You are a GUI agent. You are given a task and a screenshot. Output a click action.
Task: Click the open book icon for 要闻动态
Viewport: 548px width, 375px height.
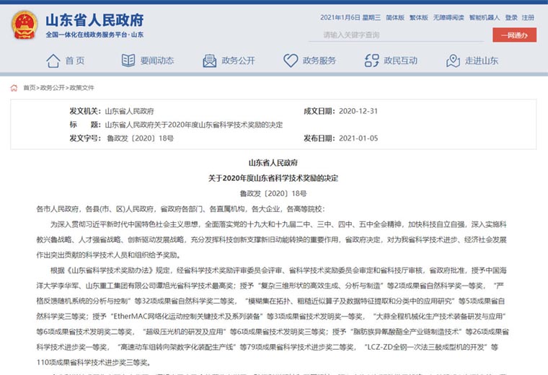coord(128,61)
